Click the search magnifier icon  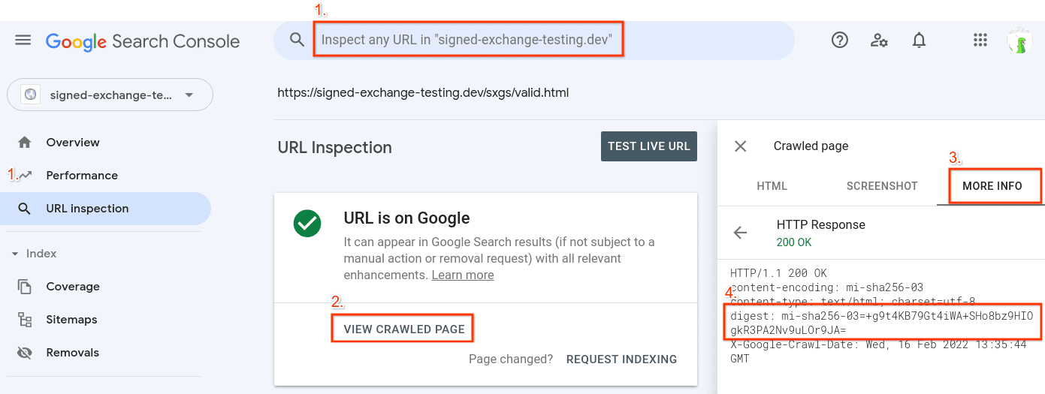(x=297, y=41)
